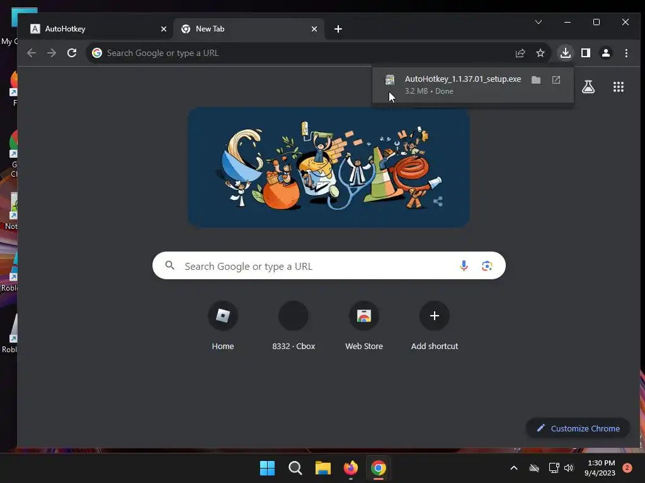Start voice search with microphone
Image resolution: width=645 pixels, height=483 pixels.
464,266
